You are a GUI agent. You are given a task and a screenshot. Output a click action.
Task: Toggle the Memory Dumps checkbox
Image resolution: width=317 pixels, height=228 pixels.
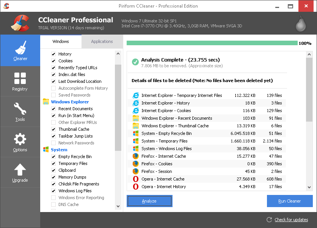click(x=53, y=177)
